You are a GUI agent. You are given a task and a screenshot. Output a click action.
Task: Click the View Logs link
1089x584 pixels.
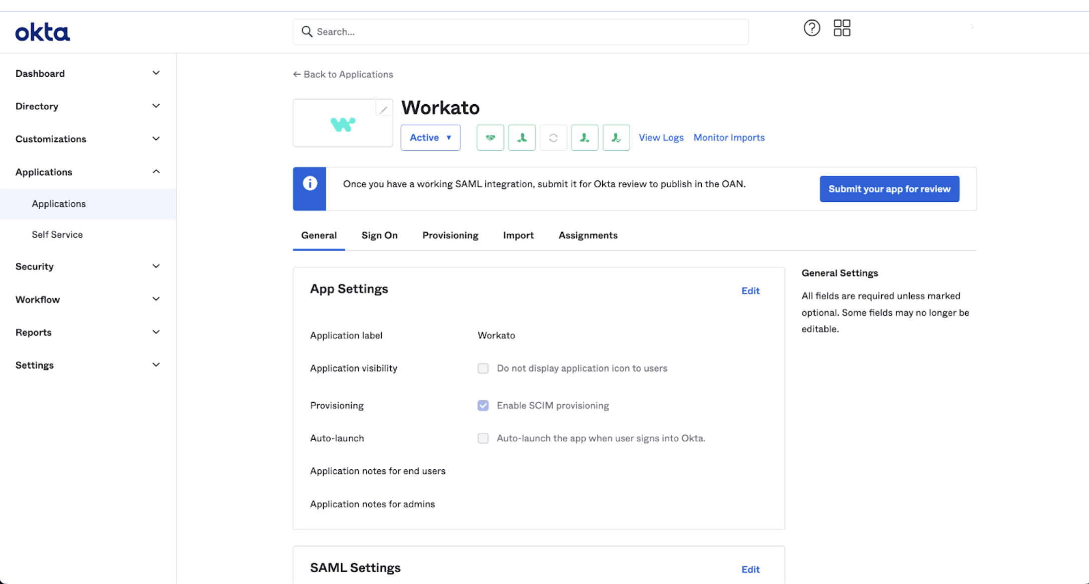(661, 138)
